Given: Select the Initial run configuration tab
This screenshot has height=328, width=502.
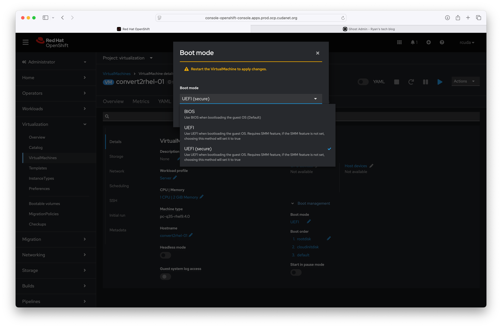Looking at the screenshot, I should (x=117, y=215).
